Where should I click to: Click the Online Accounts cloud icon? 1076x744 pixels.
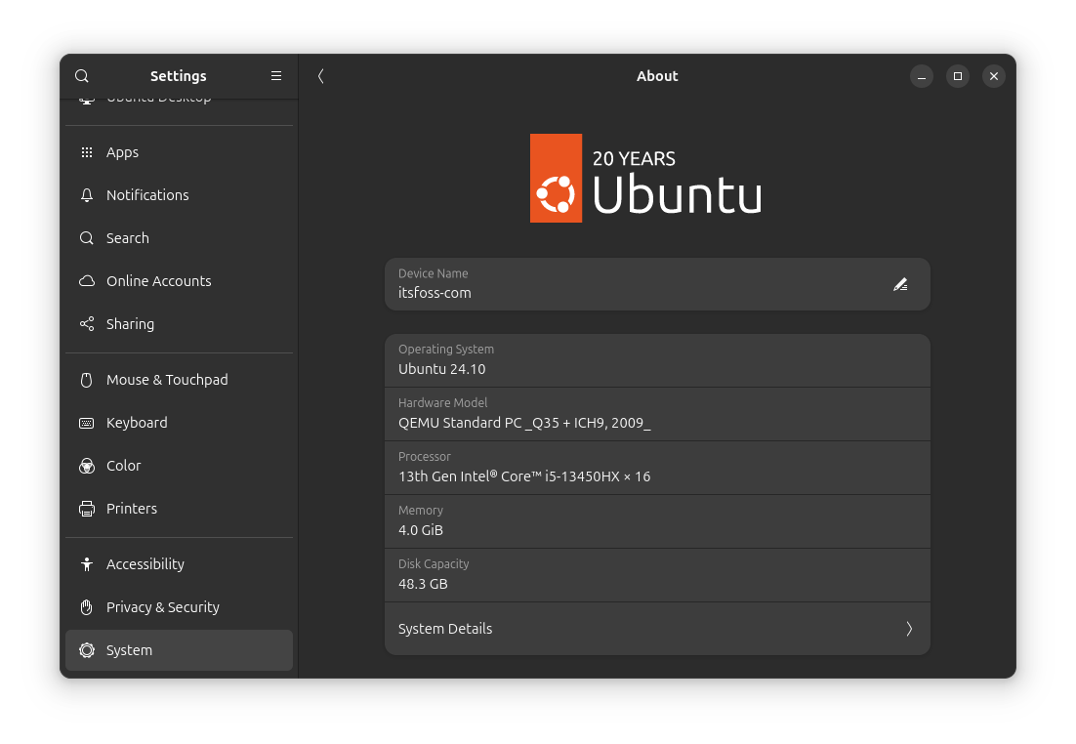tap(87, 281)
